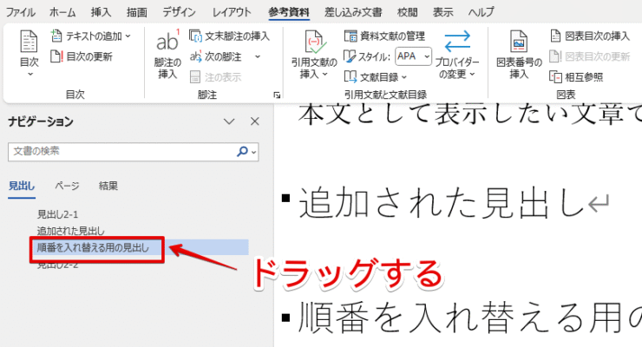
Task: Open 資料文献の管理 source manager
Action: [x=384, y=36]
